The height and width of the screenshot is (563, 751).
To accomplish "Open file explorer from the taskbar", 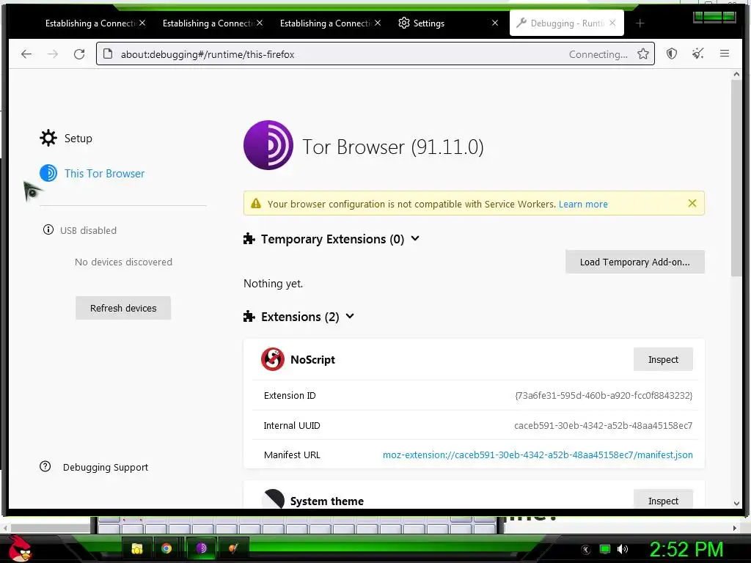I will [137, 548].
